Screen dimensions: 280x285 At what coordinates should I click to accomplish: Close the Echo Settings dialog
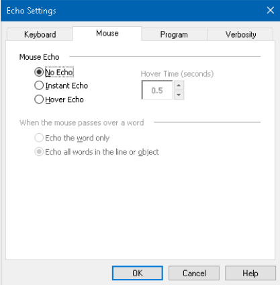271,10
